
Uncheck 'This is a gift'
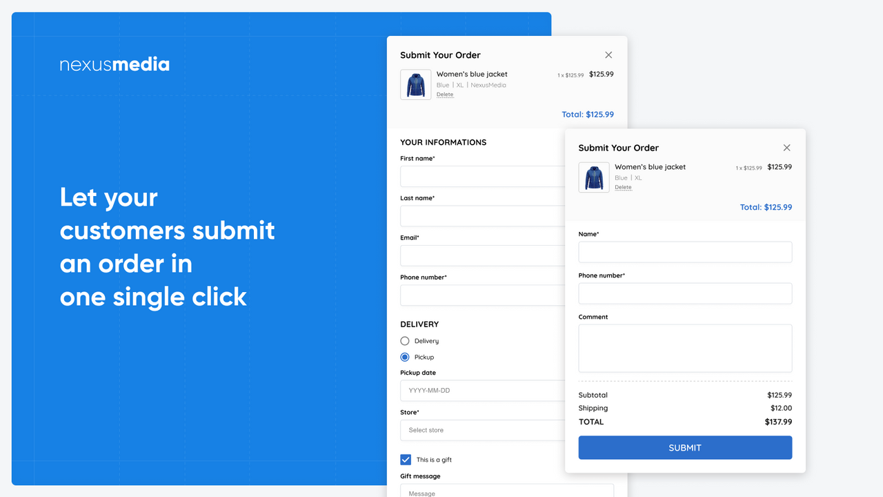click(405, 459)
